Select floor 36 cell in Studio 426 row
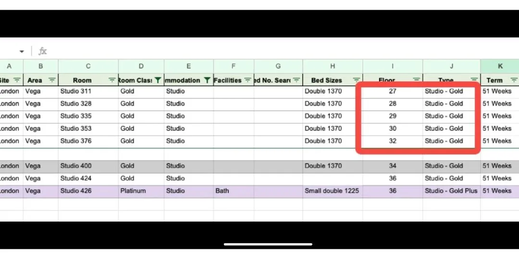This screenshot has height=259, width=519. (x=393, y=191)
